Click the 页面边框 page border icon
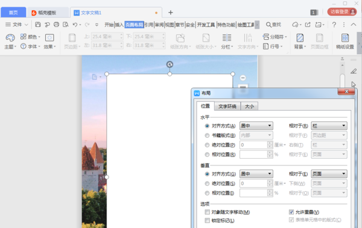This screenshot has height=228, width=362. point(320,38)
